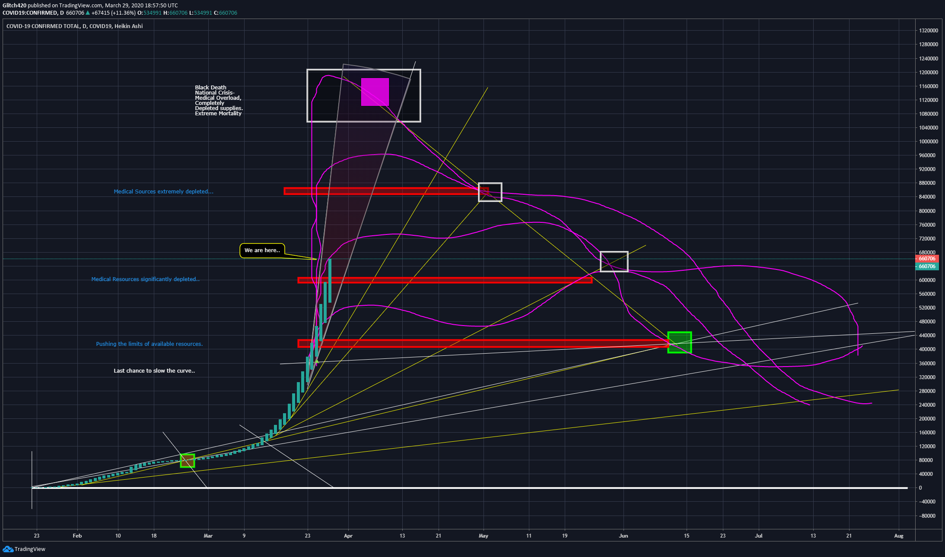Click 'Pushing the limits of available resources.' text

[149, 344]
